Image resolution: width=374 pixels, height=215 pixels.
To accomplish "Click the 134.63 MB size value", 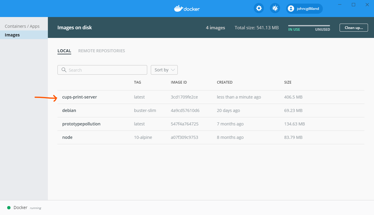I will 295,124.
